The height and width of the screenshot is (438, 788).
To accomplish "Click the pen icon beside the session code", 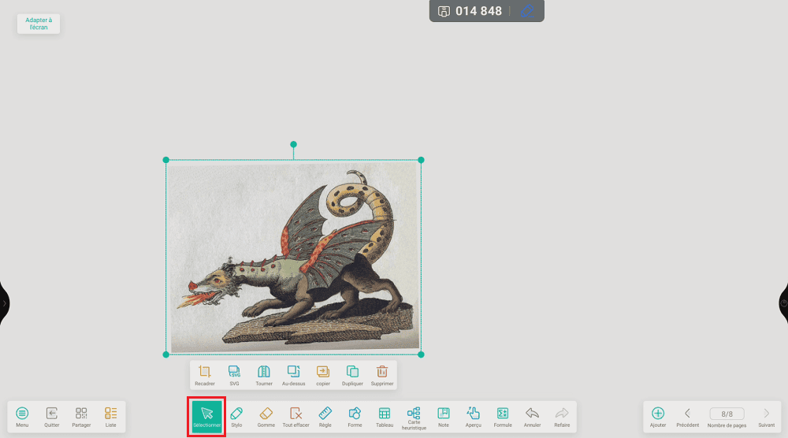I will [526, 11].
